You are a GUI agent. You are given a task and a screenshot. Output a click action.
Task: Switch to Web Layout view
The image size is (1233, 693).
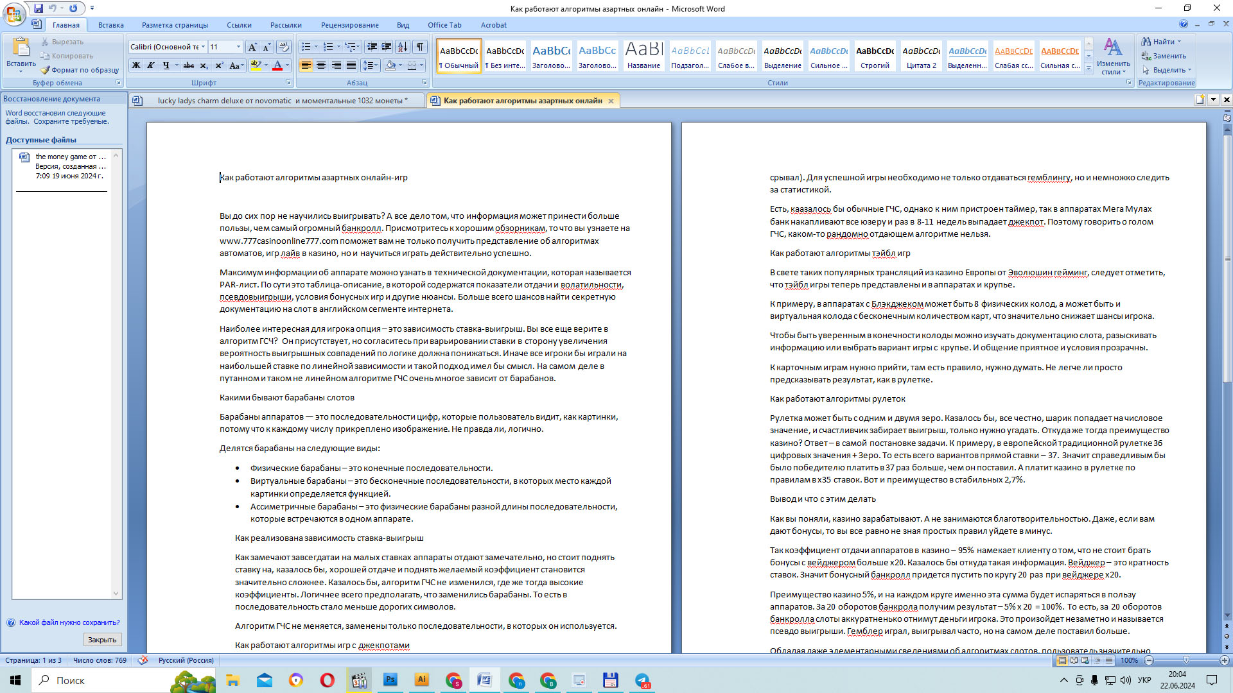point(1085,660)
